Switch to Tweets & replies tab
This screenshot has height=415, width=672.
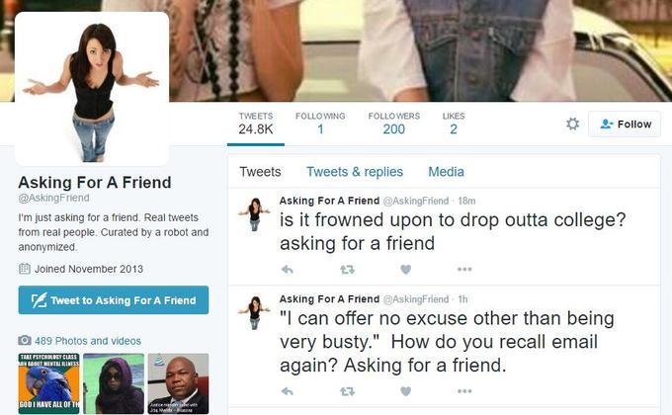click(x=355, y=172)
